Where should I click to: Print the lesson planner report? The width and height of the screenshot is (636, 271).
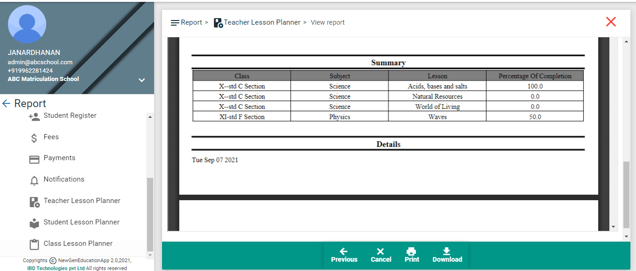pyautogui.click(x=412, y=256)
